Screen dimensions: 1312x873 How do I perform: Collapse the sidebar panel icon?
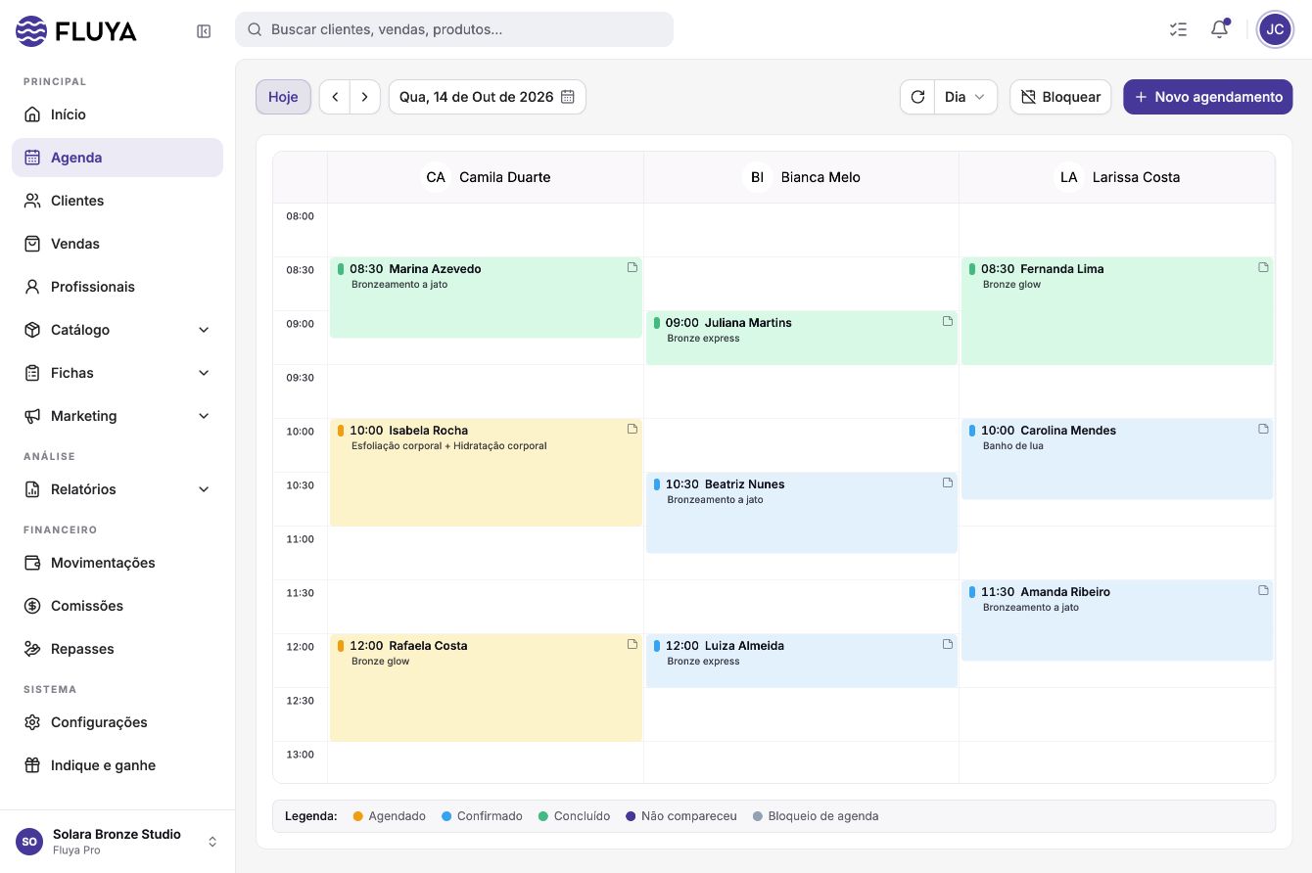tap(204, 31)
